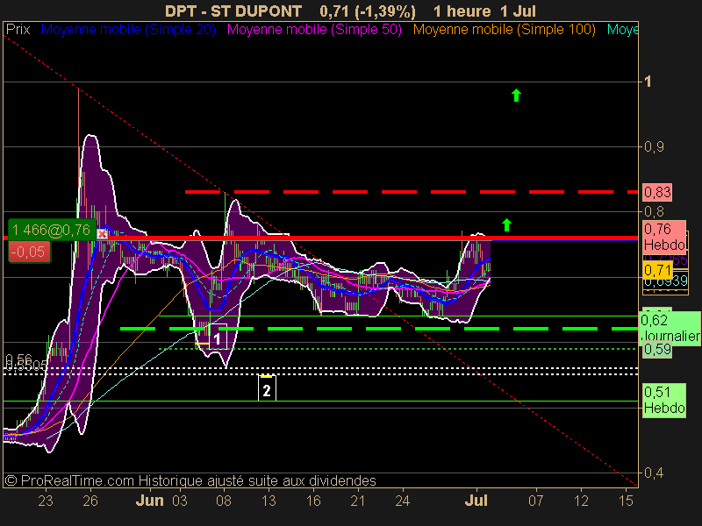The image size is (702, 526).
Task: Select the cut-off cyan Moye legend
Action: pyautogui.click(x=622, y=30)
